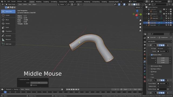Image resolution: width=173 pixels, height=97 pixels.
Task: Open the Tool properties tab
Action: (145, 38)
